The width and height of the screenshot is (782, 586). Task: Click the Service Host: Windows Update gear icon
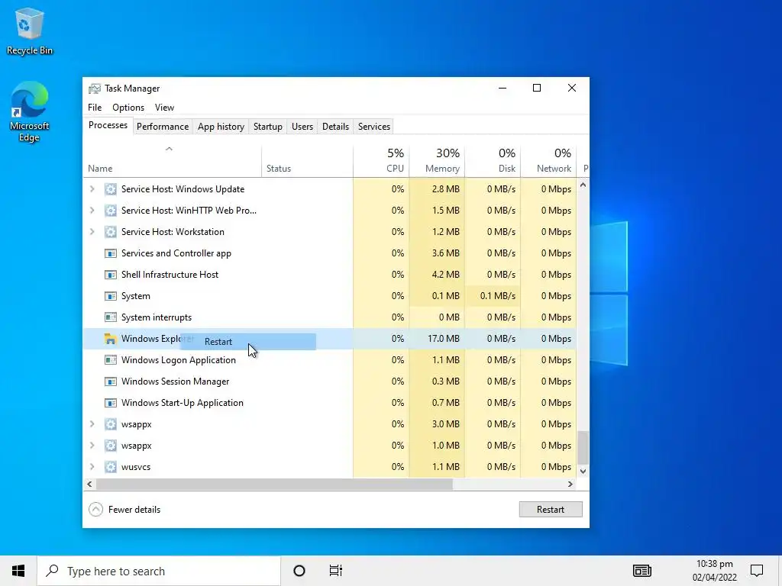110,189
